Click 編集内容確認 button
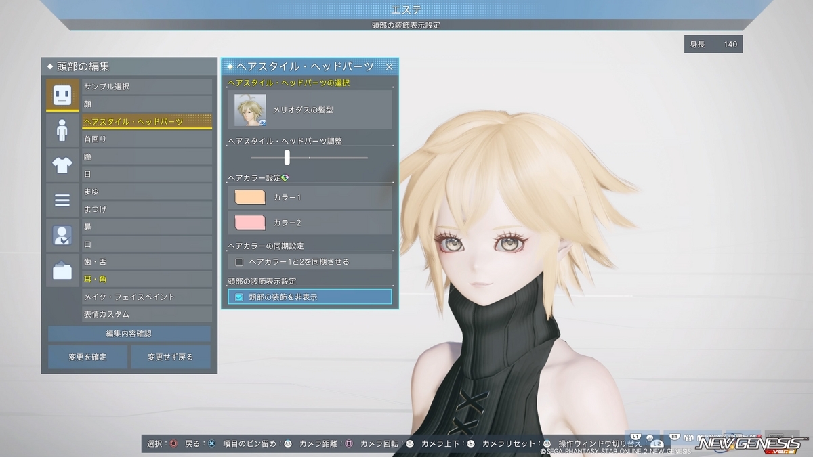This screenshot has height=457, width=813. tap(129, 334)
